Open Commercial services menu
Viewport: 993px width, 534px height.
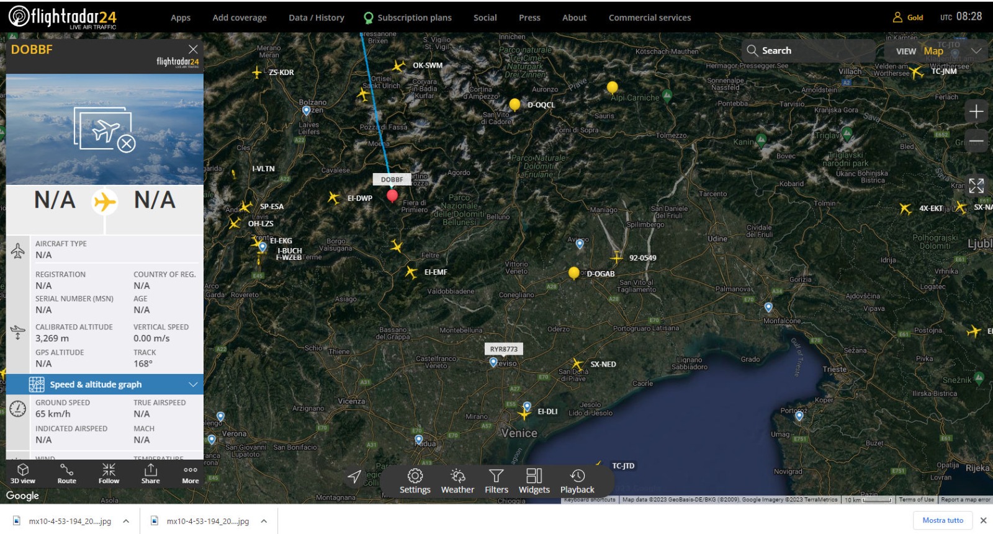pyautogui.click(x=650, y=17)
